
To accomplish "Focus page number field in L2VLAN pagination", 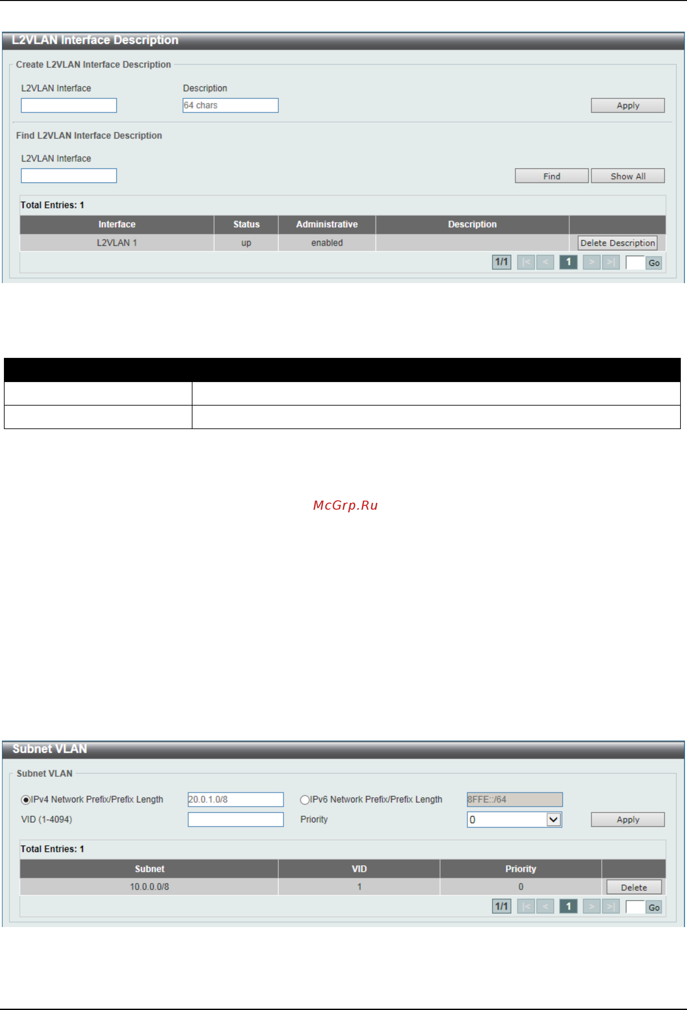I will (635, 263).
